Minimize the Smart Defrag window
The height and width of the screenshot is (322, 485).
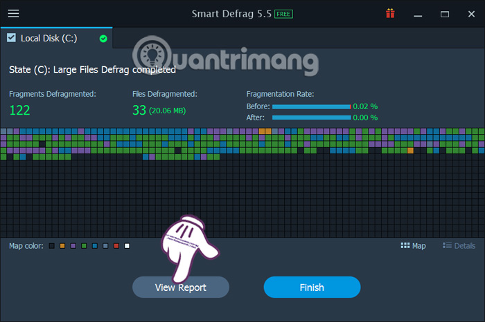(418, 15)
